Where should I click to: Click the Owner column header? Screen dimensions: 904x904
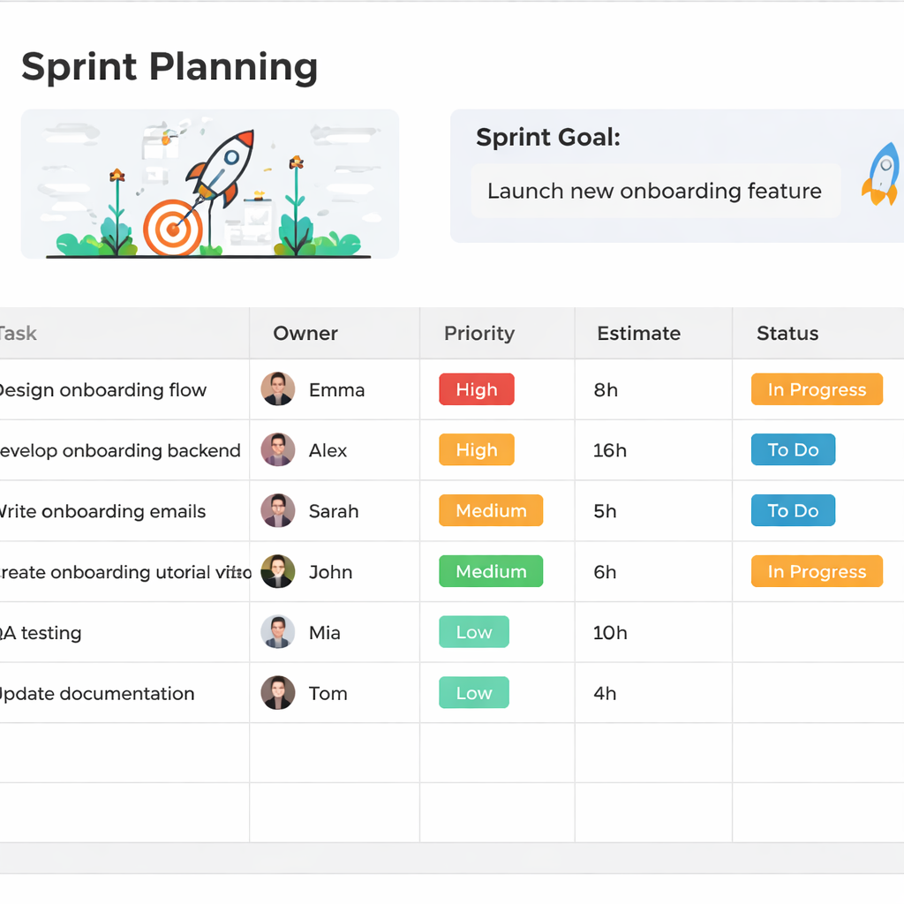click(305, 333)
